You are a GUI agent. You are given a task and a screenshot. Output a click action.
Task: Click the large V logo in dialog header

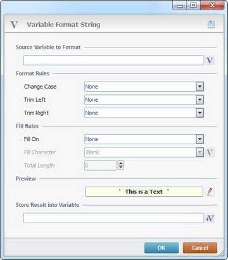pos(14,25)
